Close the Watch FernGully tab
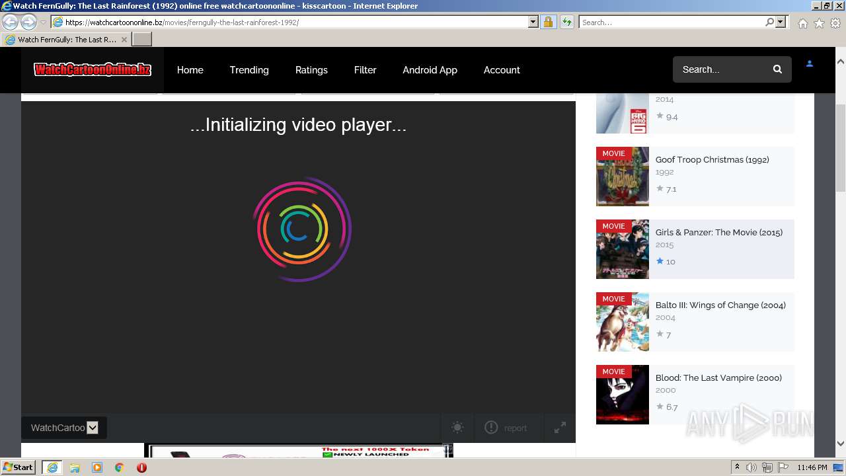The image size is (846, 476). coord(124,40)
